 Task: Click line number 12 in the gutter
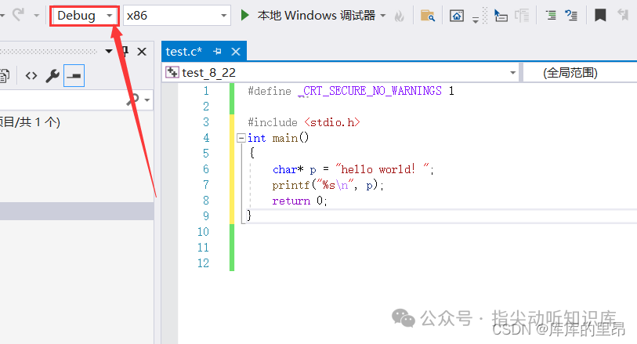coord(203,263)
